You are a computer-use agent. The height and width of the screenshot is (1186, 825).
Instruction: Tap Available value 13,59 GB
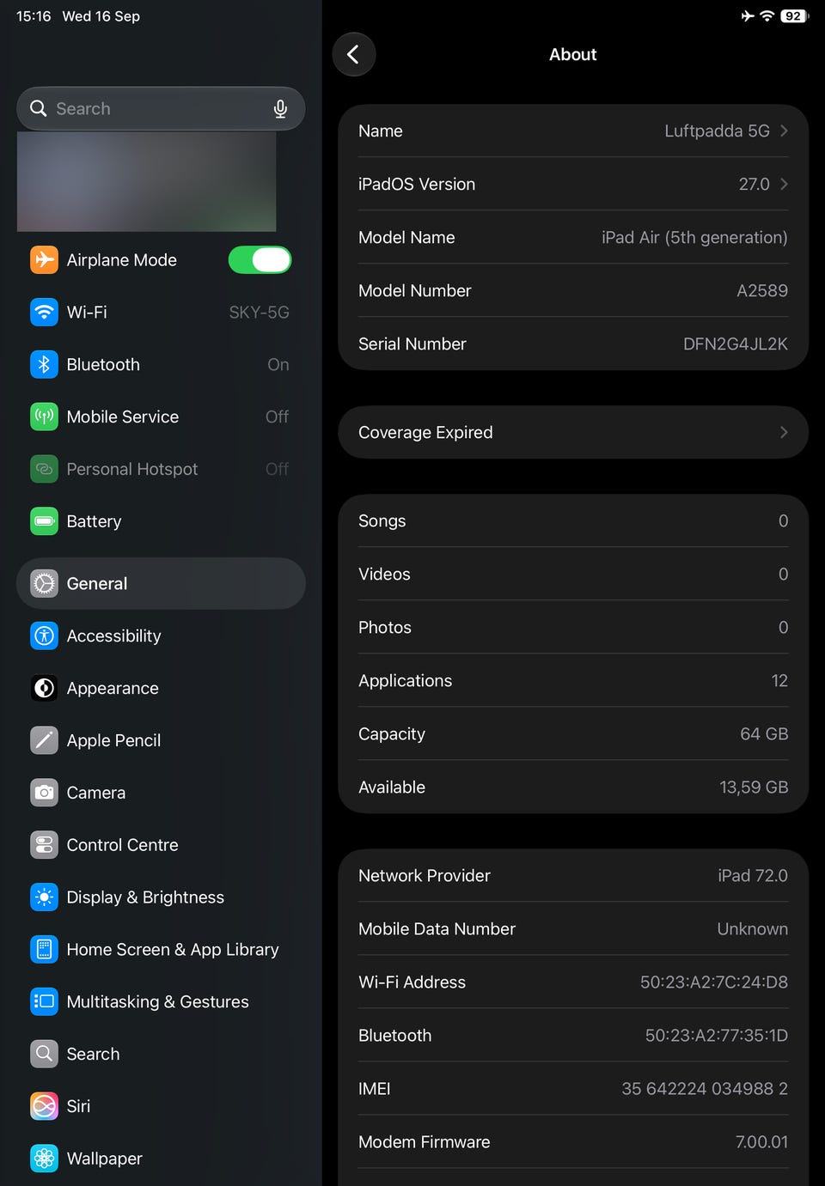tap(754, 787)
